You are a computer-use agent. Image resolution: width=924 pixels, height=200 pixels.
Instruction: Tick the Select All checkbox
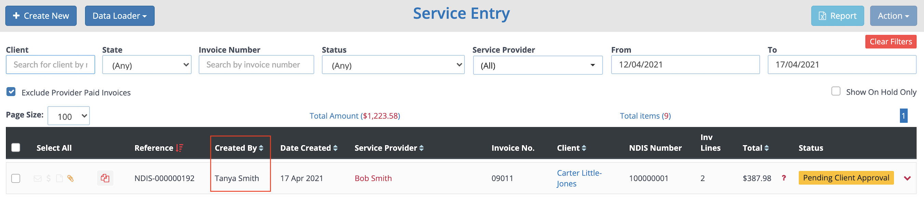[x=16, y=148]
